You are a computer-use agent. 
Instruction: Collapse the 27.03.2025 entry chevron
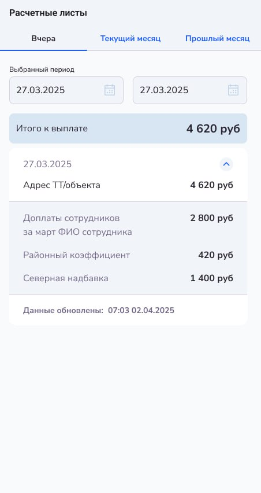[226, 164]
